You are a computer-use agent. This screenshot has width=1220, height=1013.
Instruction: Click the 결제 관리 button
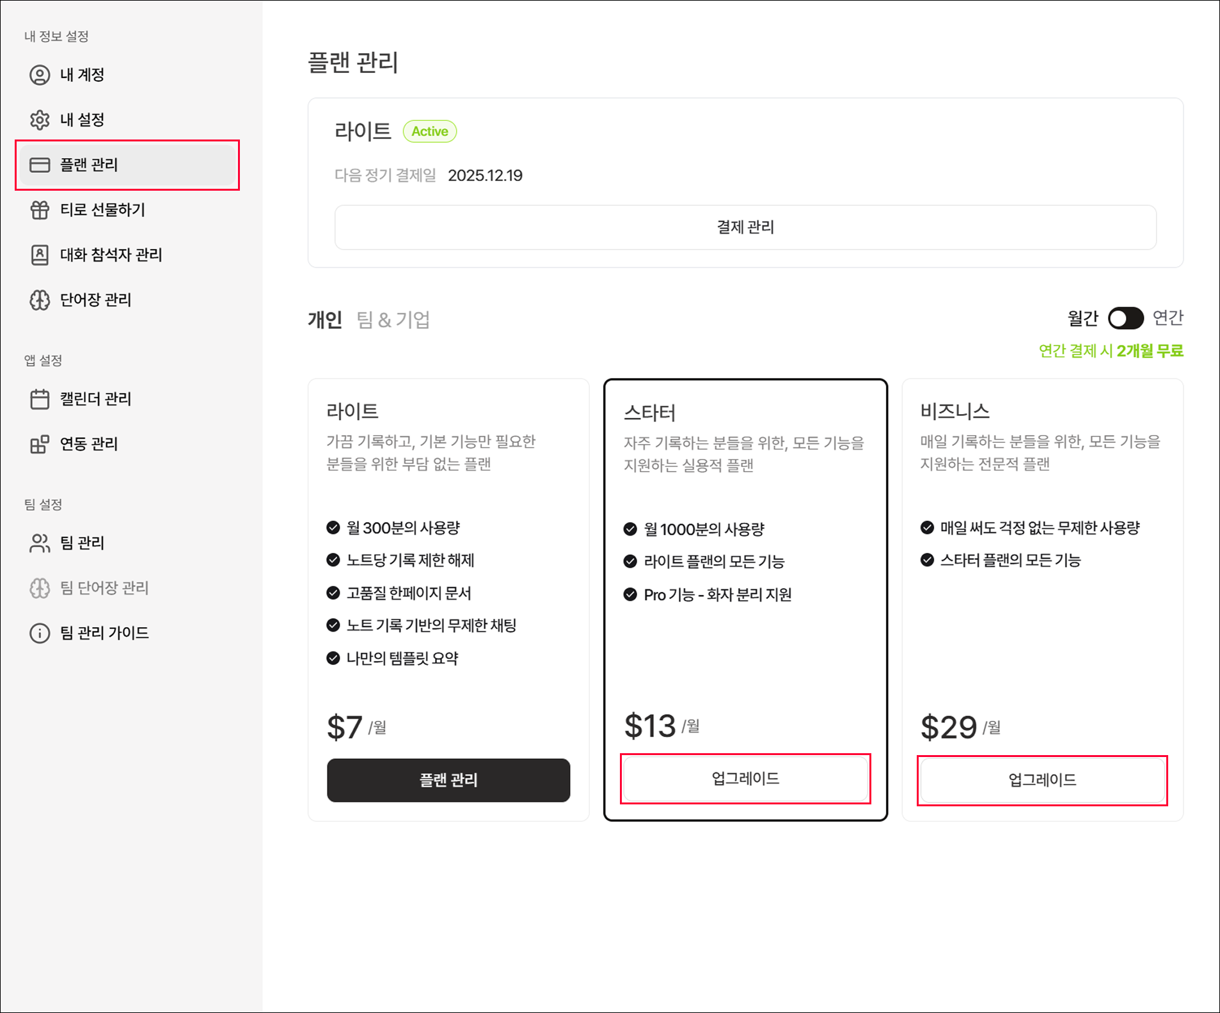[x=745, y=227]
